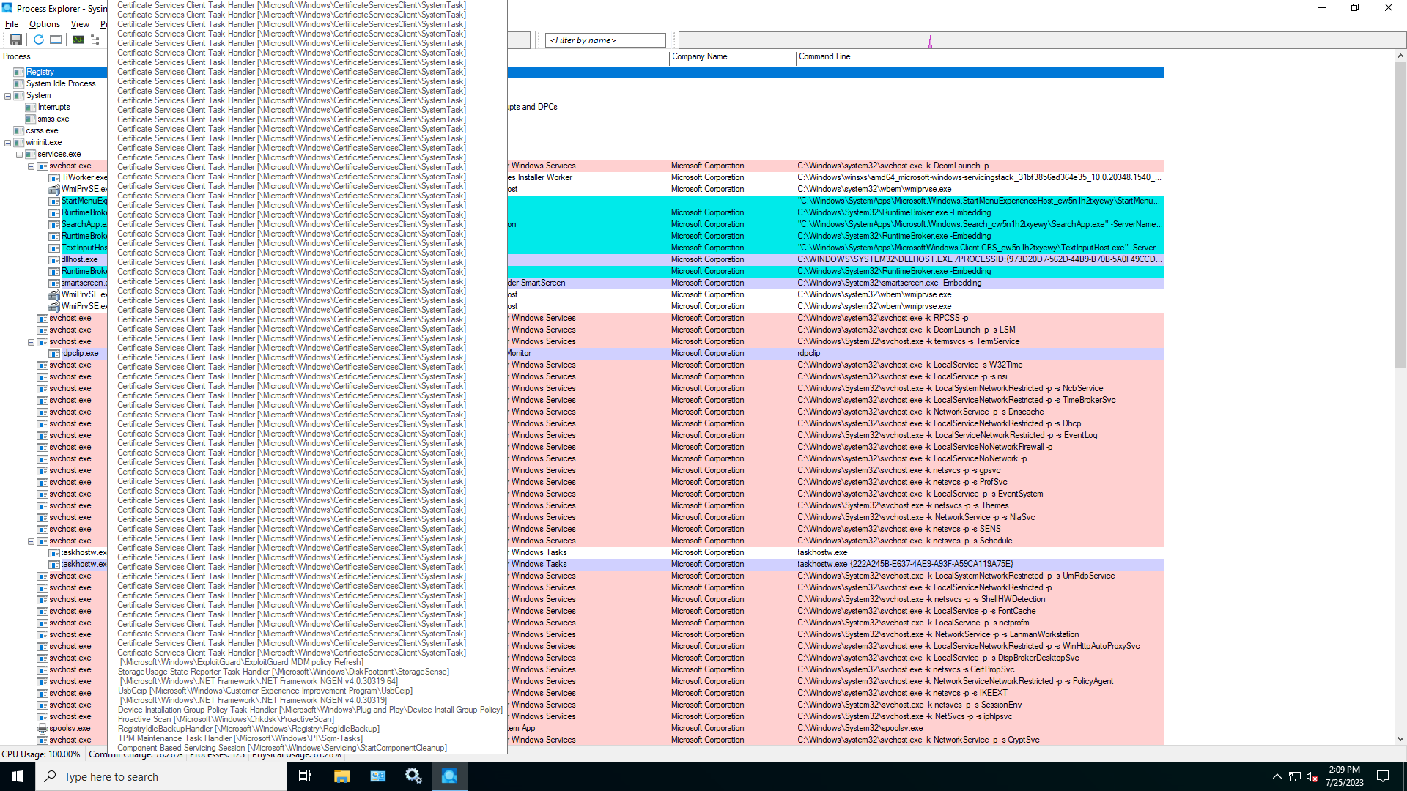
Task: Click the CPU Usage status bar entry
Action: pos(41,754)
